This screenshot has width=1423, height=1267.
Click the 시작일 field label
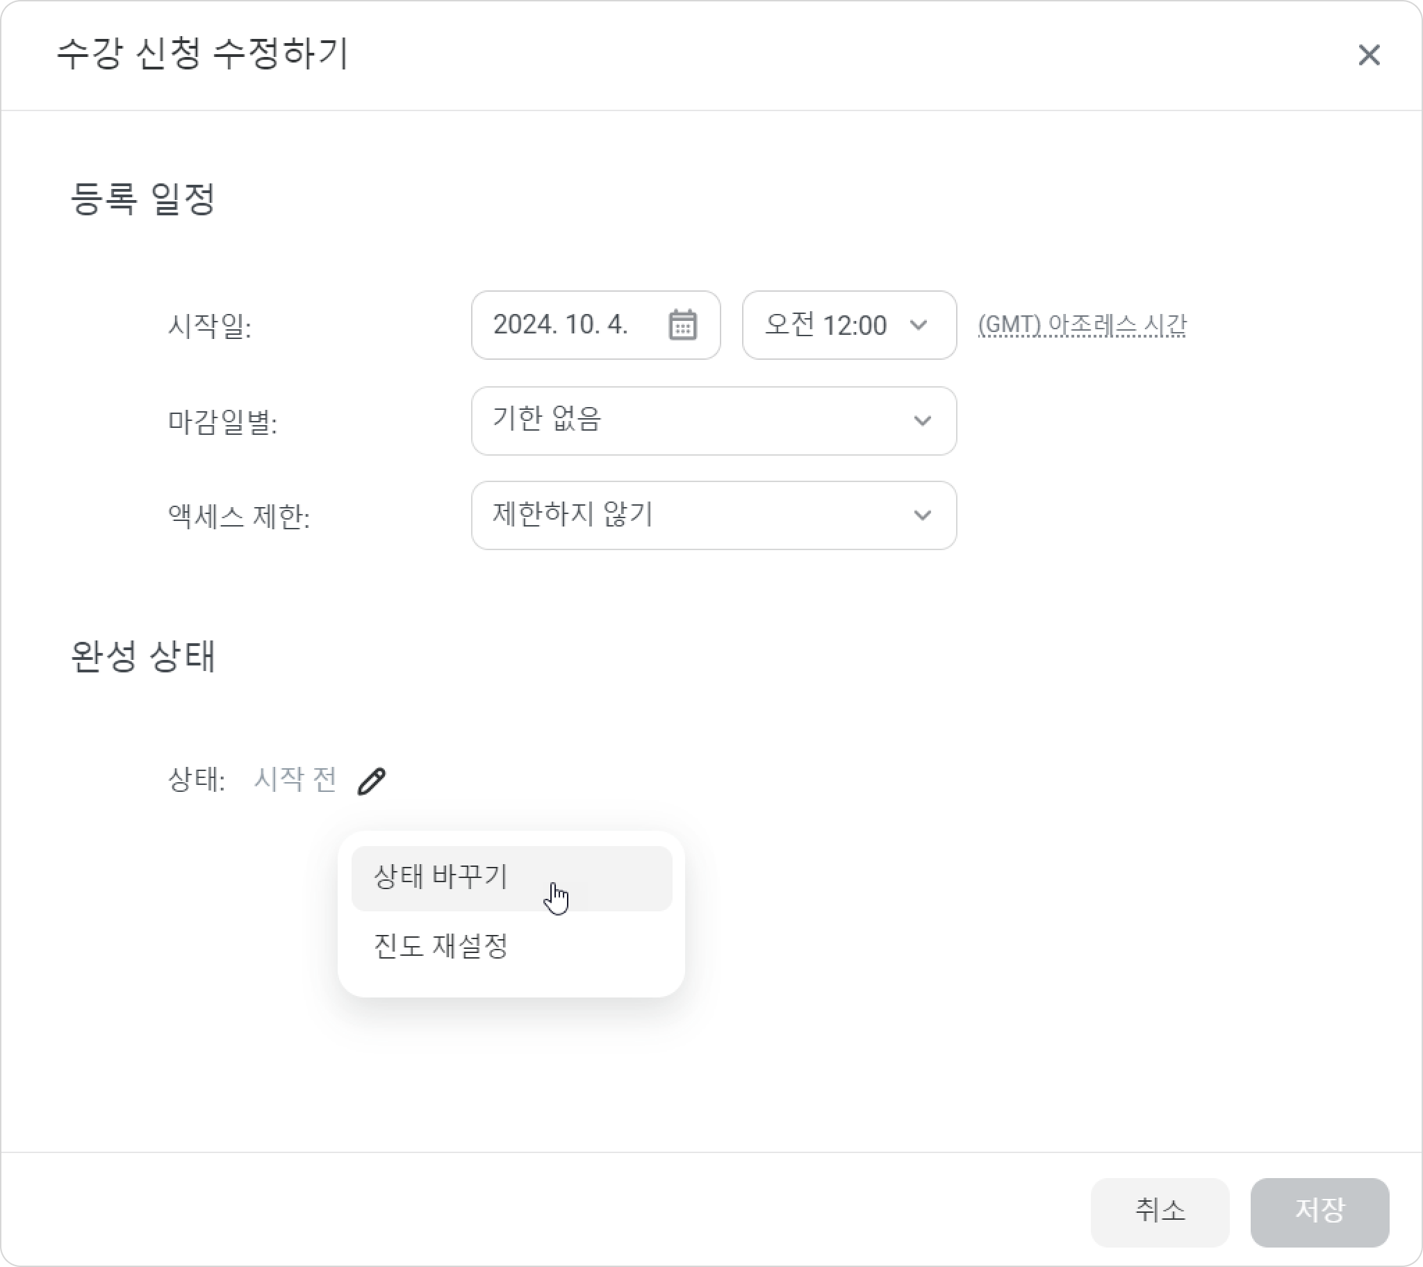click(210, 326)
